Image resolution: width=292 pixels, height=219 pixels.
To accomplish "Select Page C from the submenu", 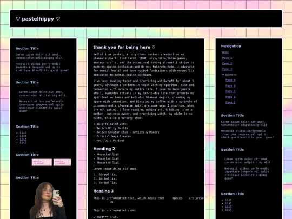I will click(x=230, y=91).
